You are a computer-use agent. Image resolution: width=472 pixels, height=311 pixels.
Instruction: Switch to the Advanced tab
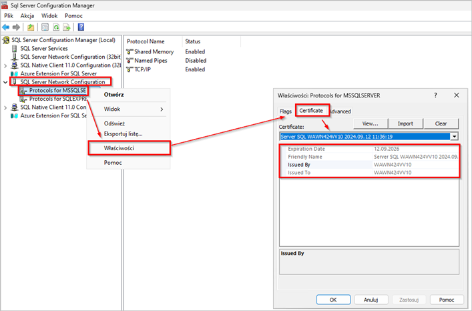340,111
